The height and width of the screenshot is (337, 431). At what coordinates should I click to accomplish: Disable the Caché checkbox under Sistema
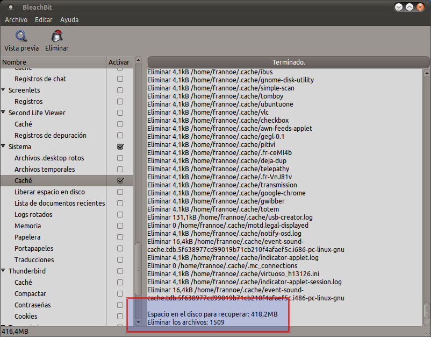point(120,181)
